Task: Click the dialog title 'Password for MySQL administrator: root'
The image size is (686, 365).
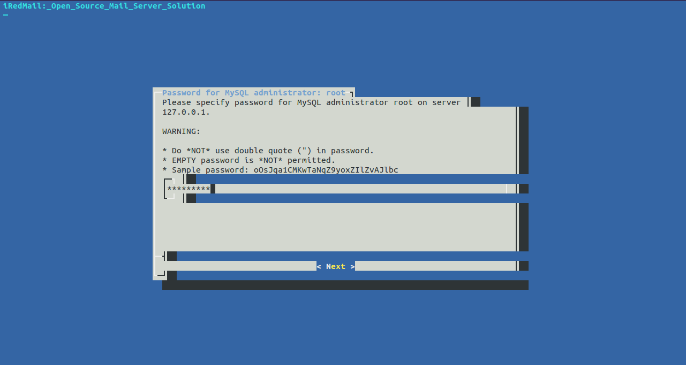Action: [x=254, y=93]
